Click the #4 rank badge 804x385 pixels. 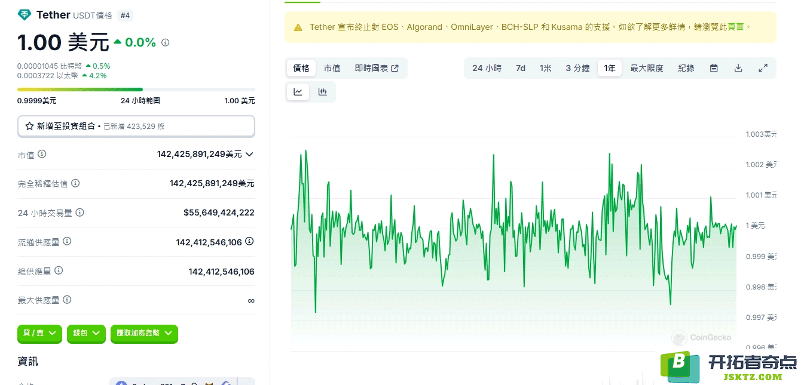coord(124,16)
